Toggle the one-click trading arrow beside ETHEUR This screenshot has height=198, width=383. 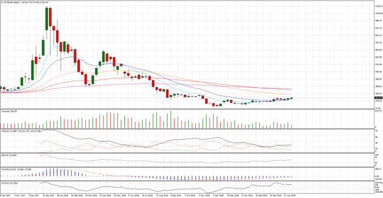2,2
